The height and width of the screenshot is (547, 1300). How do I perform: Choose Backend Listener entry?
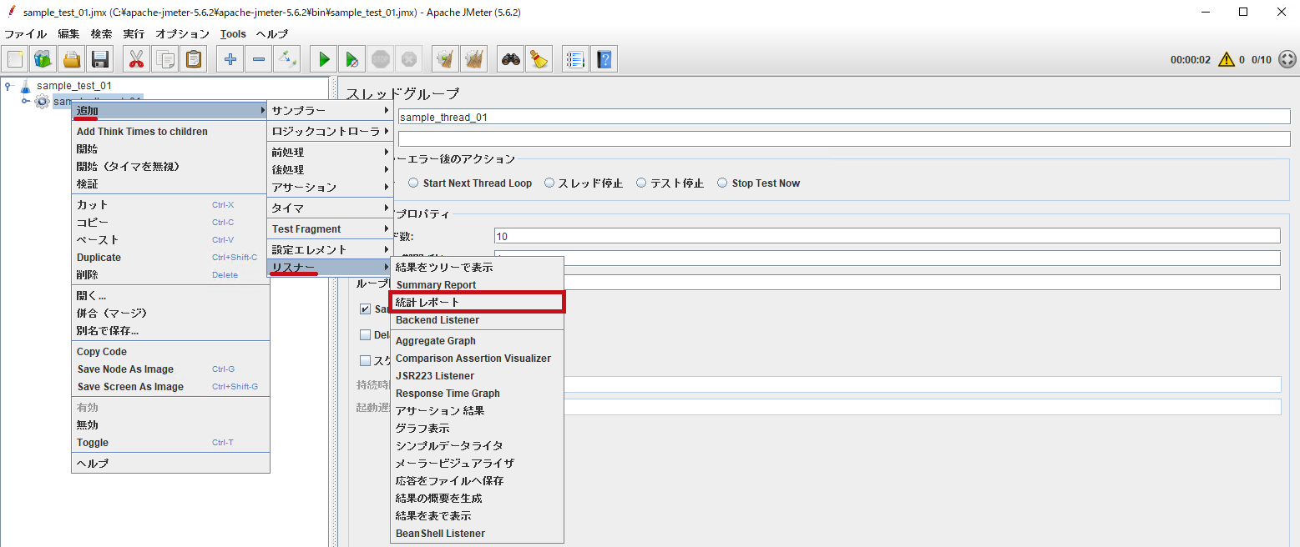(x=478, y=320)
